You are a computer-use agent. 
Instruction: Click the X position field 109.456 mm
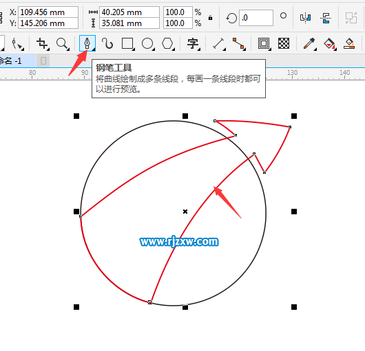point(48,12)
